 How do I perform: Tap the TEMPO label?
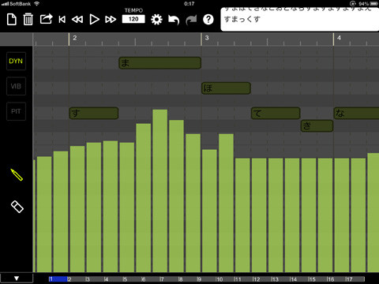(133, 10)
